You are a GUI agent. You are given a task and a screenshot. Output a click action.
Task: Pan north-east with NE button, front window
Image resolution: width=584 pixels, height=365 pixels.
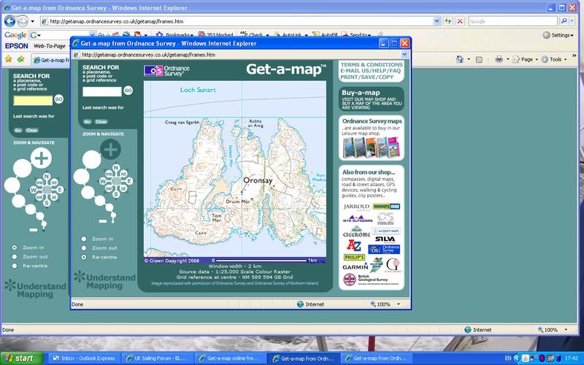click(x=123, y=174)
